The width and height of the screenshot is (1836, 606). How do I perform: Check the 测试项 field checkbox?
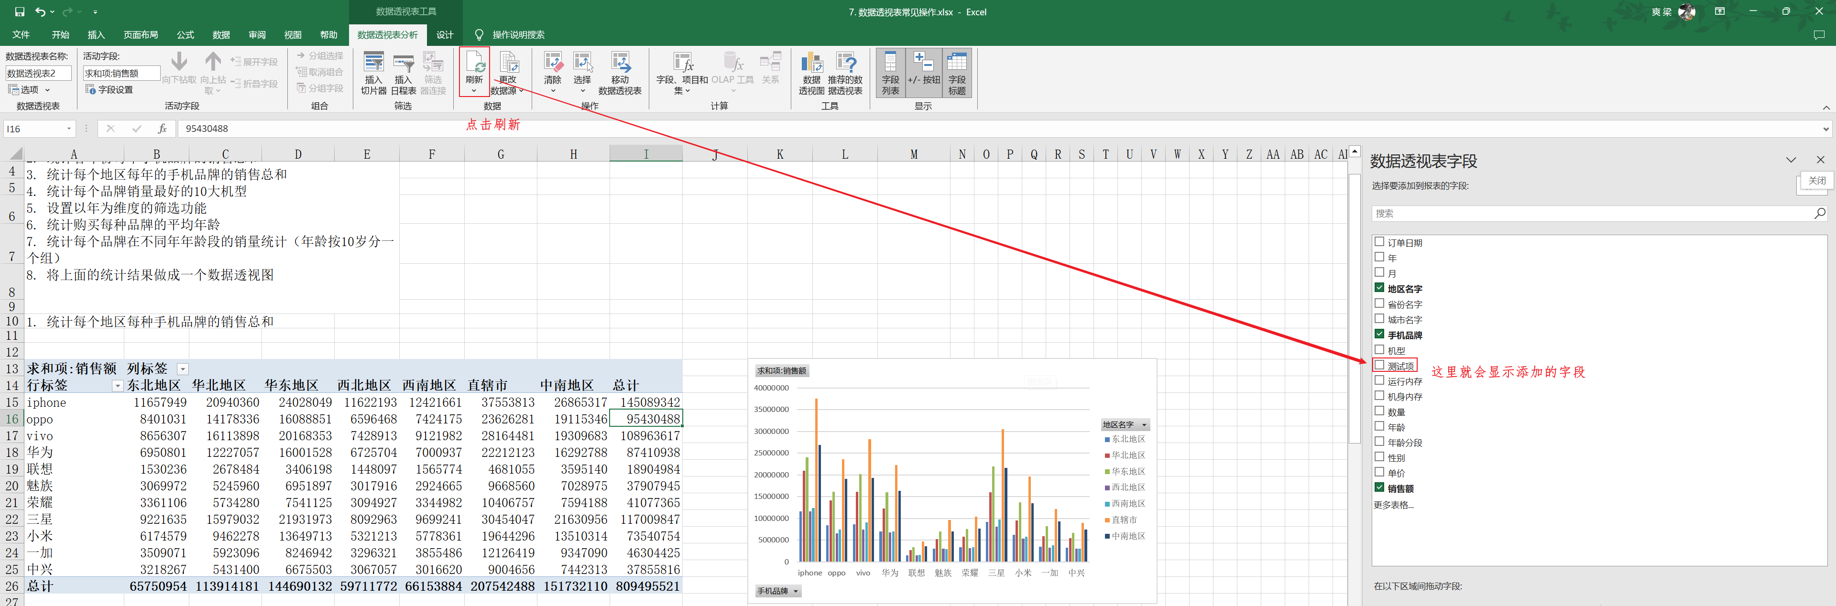[1379, 365]
